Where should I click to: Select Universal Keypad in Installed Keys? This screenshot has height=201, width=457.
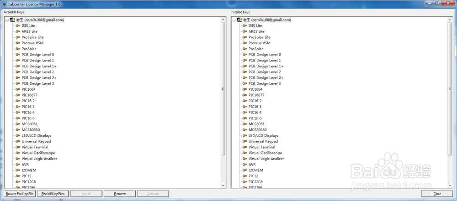coord(263,141)
